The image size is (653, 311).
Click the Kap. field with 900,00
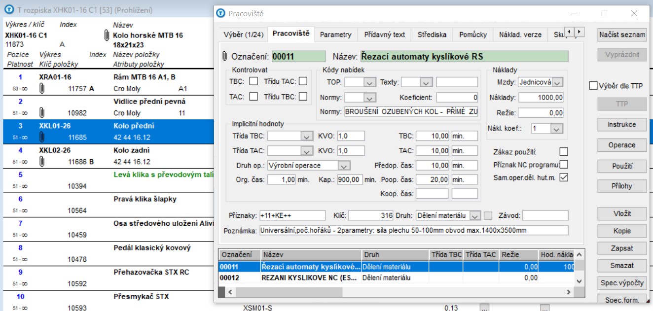[350, 180]
